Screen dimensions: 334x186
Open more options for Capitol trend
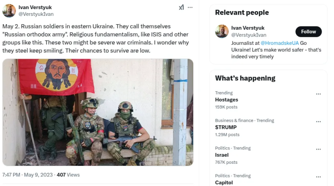click(318, 177)
